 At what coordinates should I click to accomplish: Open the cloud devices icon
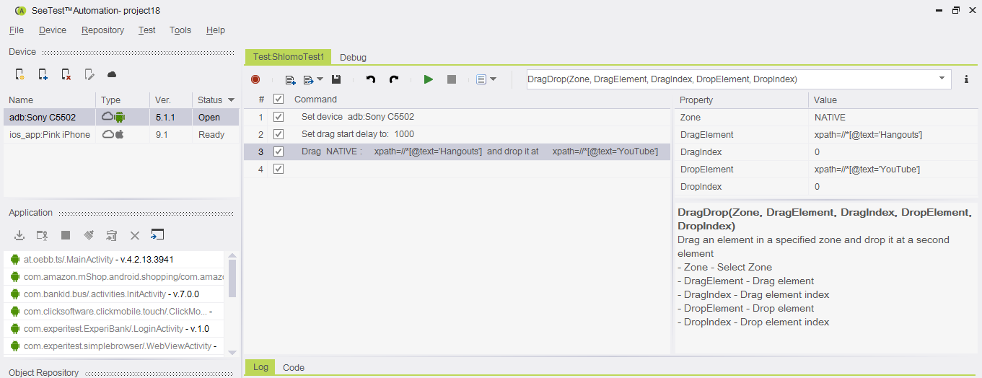[112, 74]
